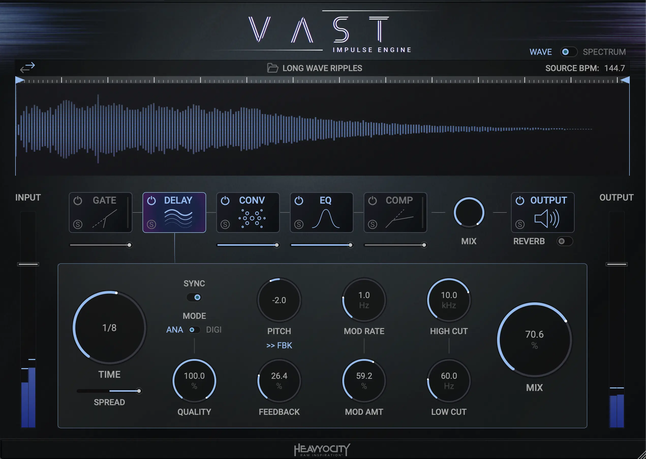This screenshot has width=646, height=459.
Task: Select the CONV module tab
Action: tap(248, 212)
